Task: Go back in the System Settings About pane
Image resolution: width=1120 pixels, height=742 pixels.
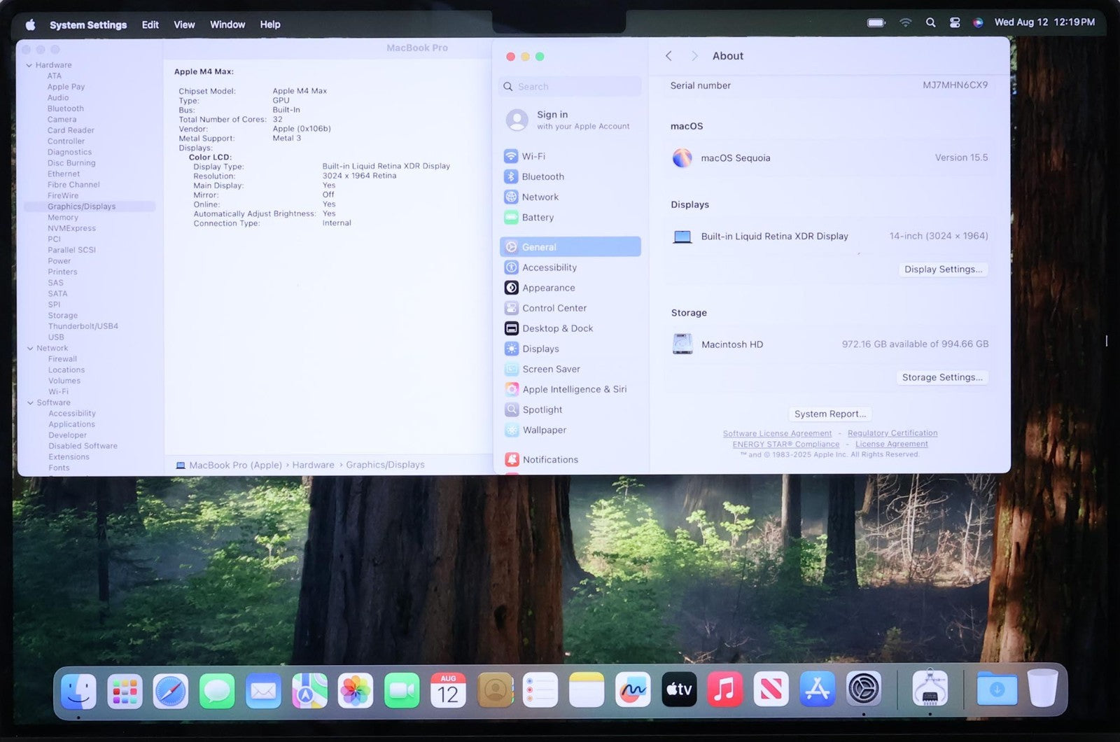Action: click(668, 56)
